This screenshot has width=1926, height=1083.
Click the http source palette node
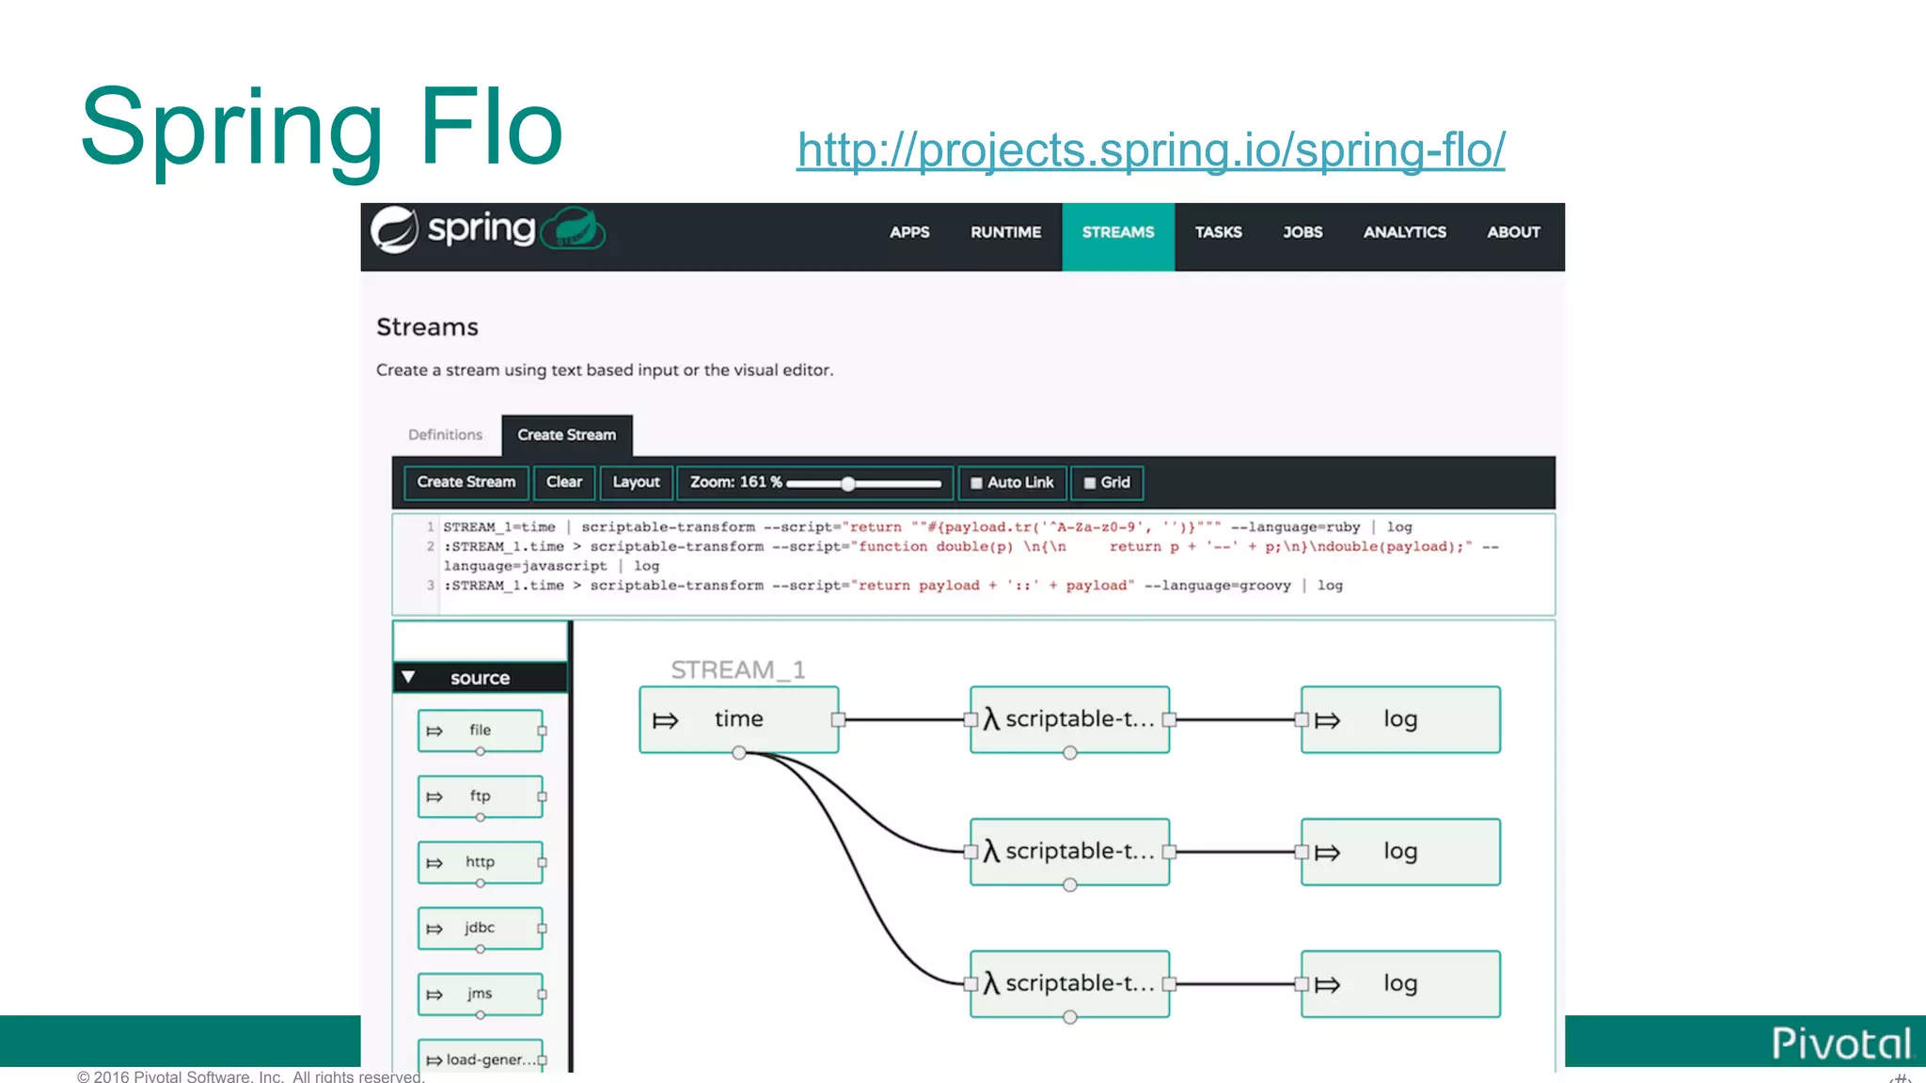pyautogui.click(x=480, y=862)
